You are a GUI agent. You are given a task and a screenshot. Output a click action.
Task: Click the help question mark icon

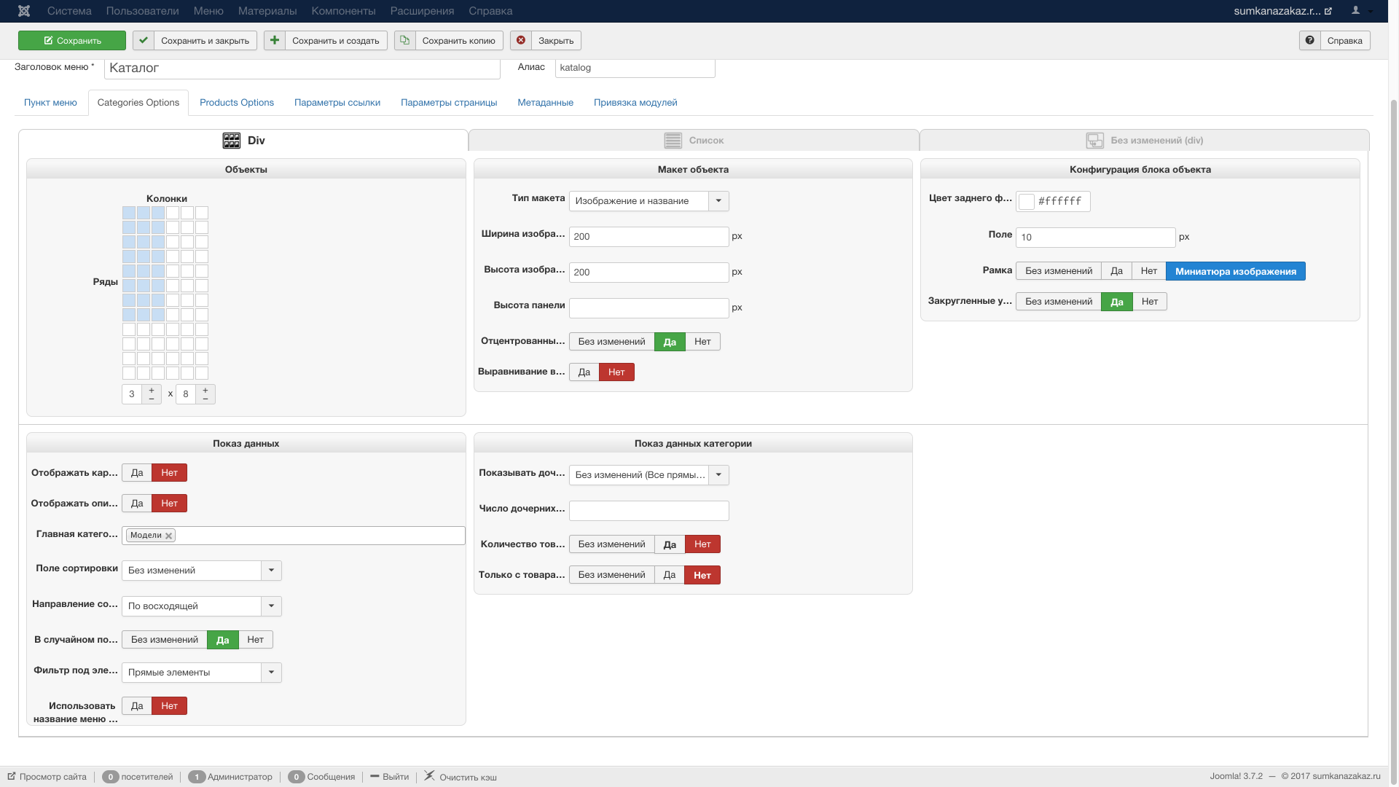[x=1309, y=41]
